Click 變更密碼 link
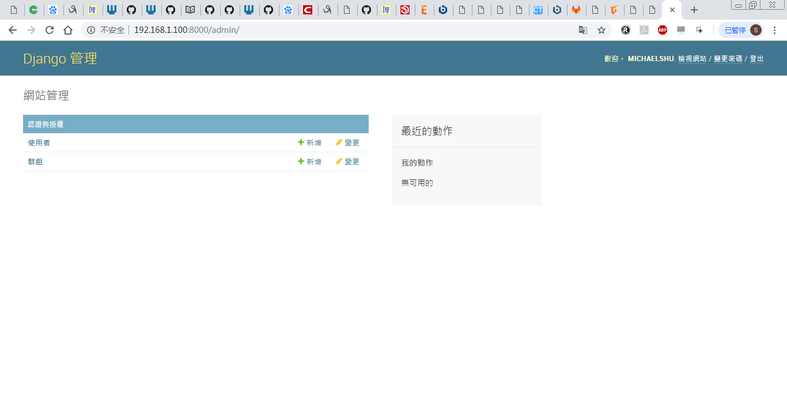Image resolution: width=787 pixels, height=406 pixels. click(728, 59)
